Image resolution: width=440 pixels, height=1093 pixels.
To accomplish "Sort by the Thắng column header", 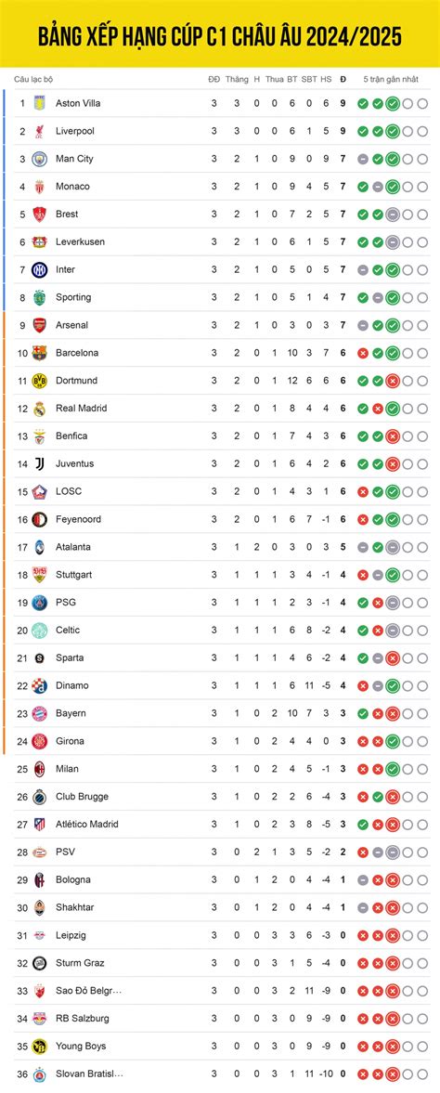I will coord(237,80).
